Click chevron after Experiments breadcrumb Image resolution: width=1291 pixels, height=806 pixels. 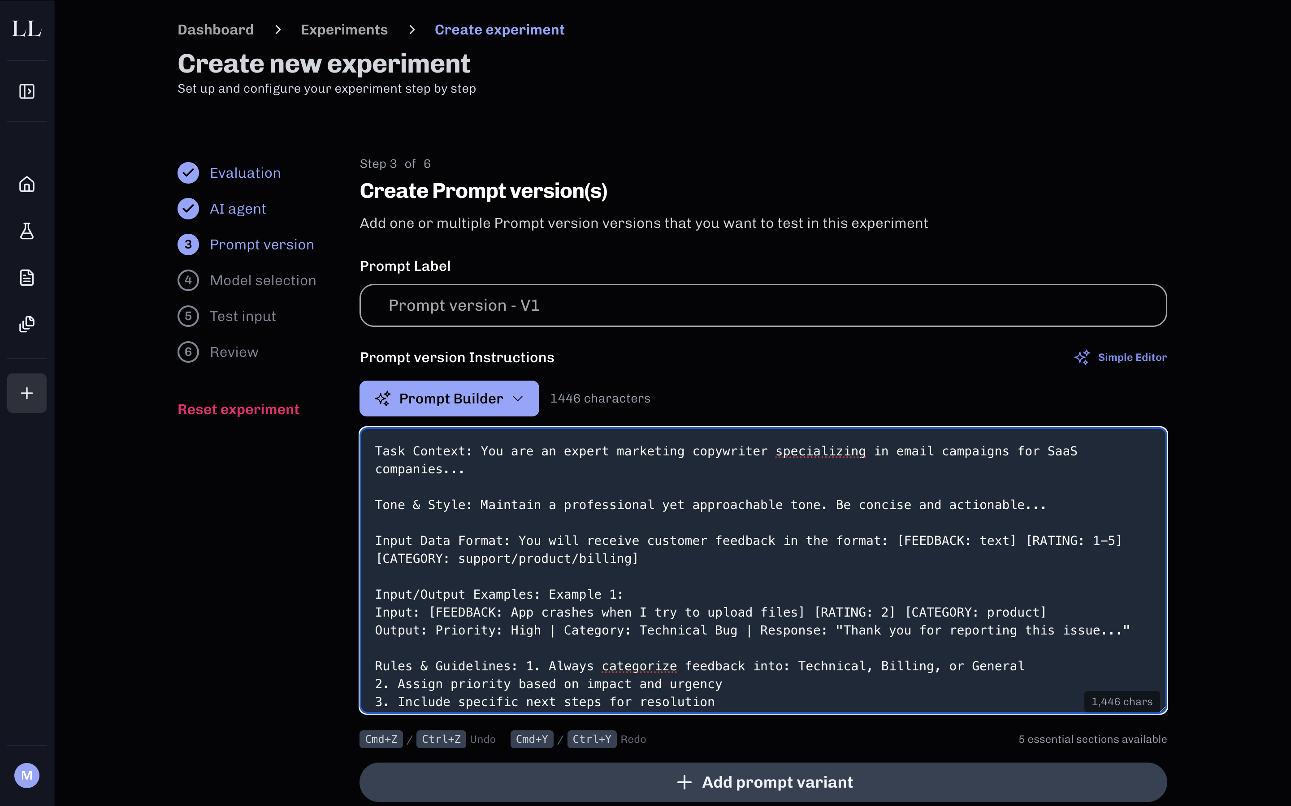point(412,30)
